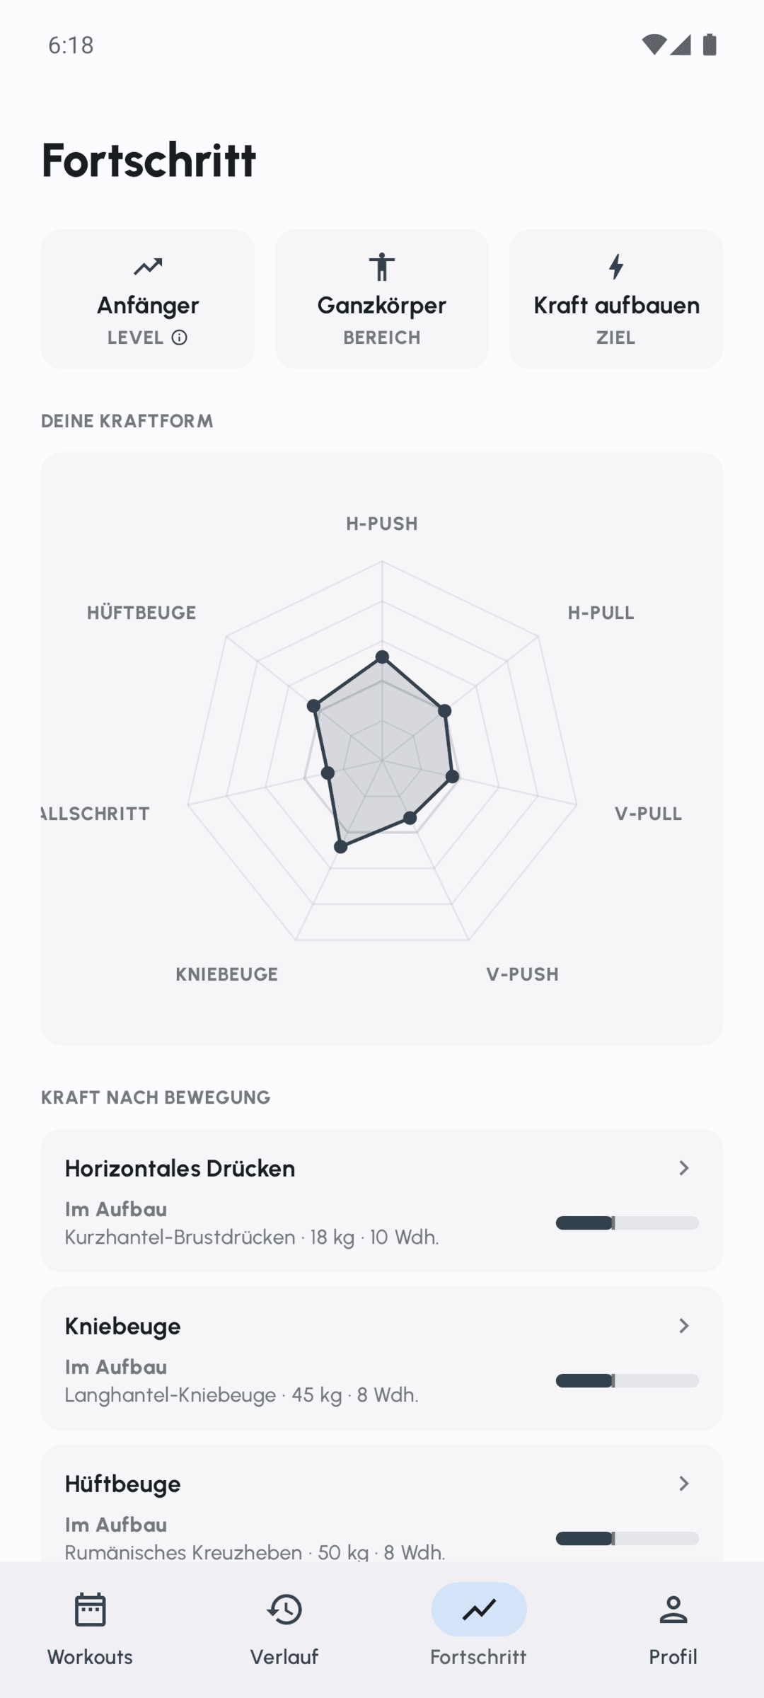Tap the H-PULL axis label on radar chart
This screenshot has width=764, height=1698.
[x=601, y=613]
